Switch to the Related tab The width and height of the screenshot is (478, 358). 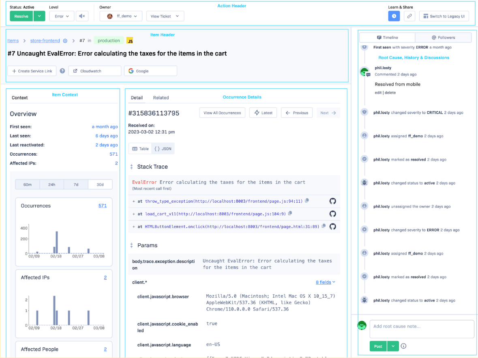tap(161, 98)
